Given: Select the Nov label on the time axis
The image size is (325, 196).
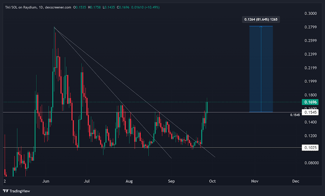Looking at the screenshot, I should tap(255, 181).
